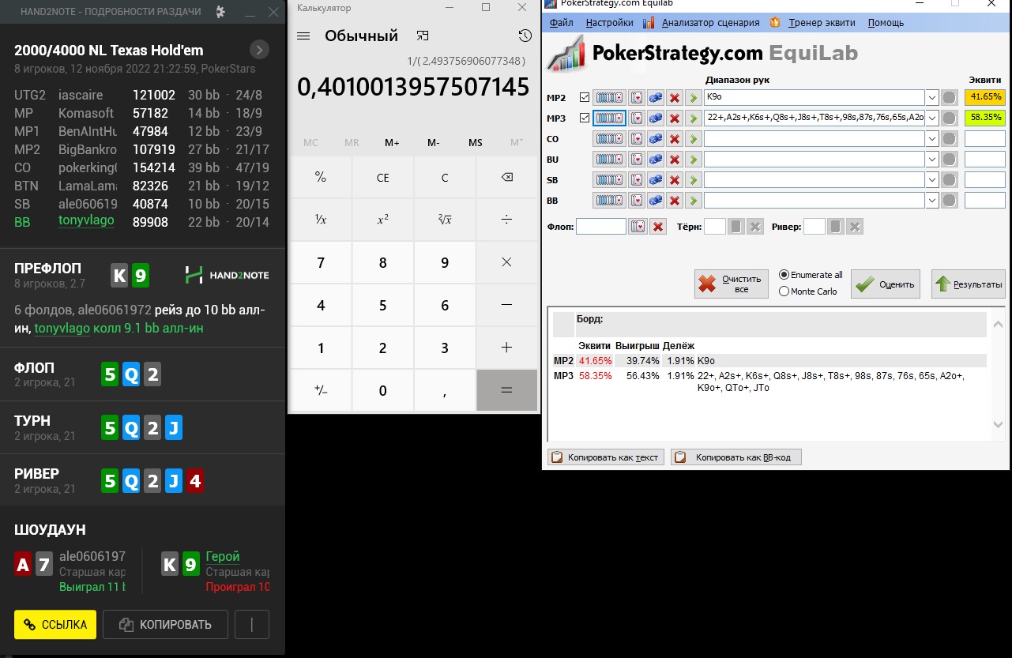Click Calculator divide key
The height and width of the screenshot is (658, 1012).
click(x=507, y=220)
